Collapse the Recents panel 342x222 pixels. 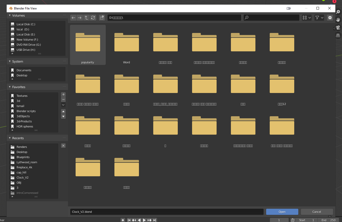[10, 138]
